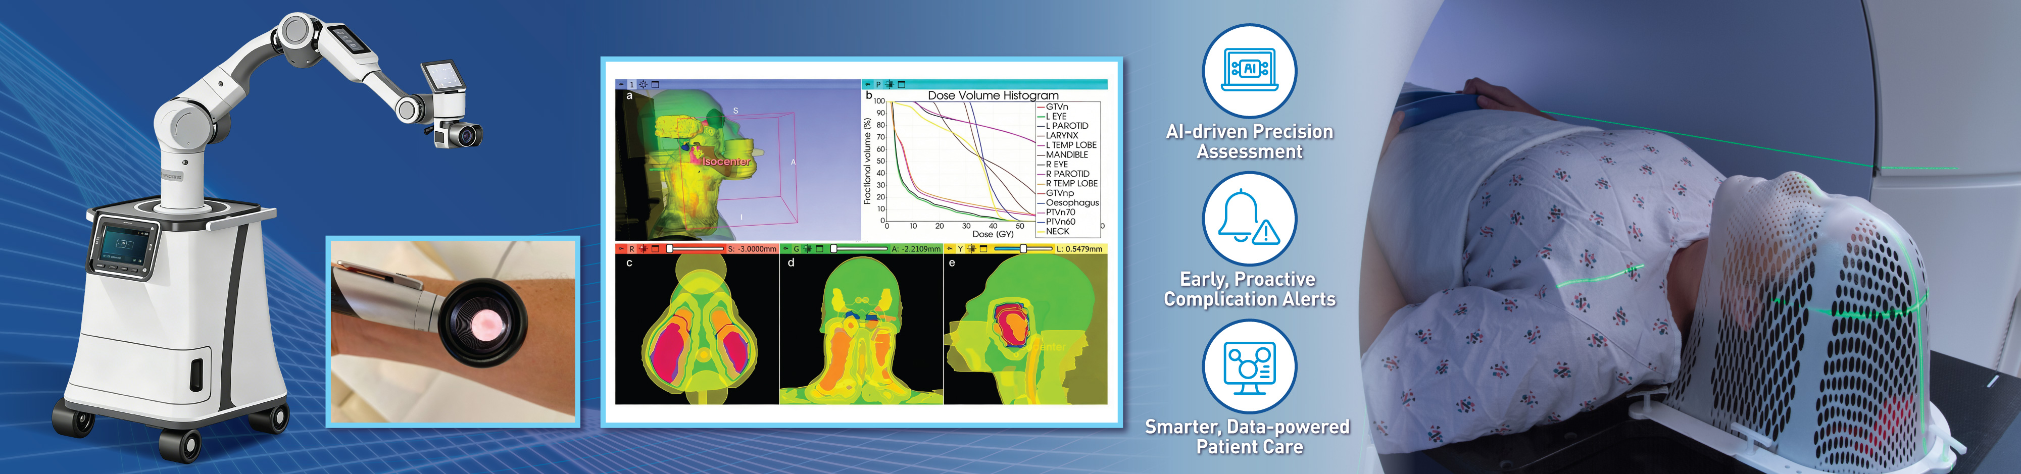Click the maximize layout icon on the DVH panel

point(901,84)
